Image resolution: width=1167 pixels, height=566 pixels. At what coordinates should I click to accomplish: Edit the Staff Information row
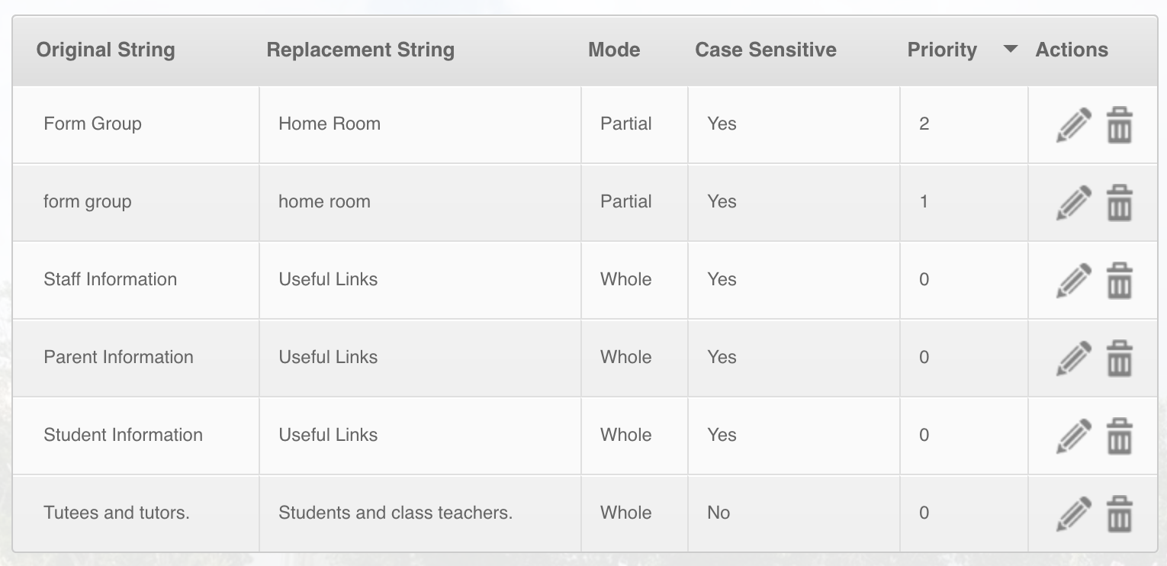pyautogui.click(x=1074, y=281)
